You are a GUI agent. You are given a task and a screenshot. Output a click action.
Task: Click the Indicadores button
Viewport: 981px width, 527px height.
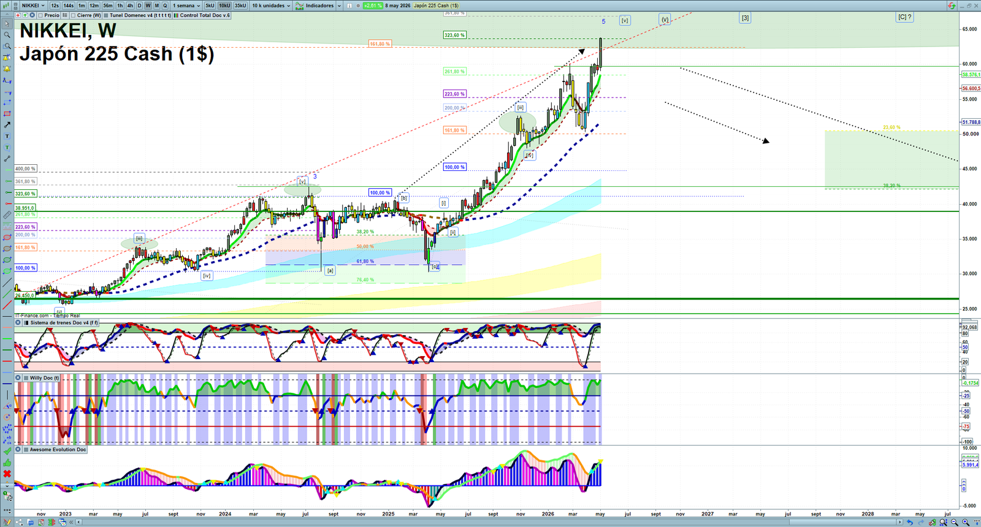point(315,6)
